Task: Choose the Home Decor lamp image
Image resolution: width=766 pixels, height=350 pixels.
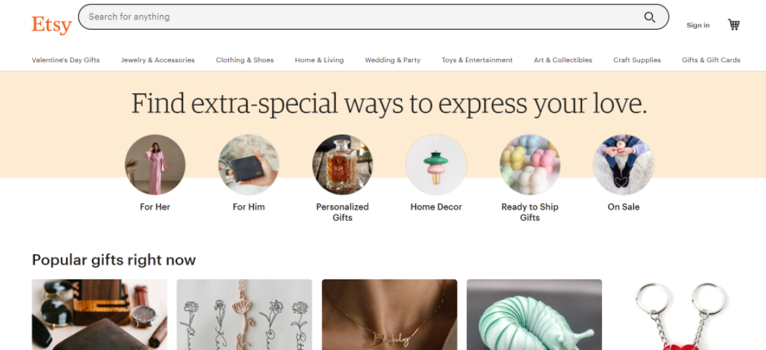Action: [x=436, y=165]
